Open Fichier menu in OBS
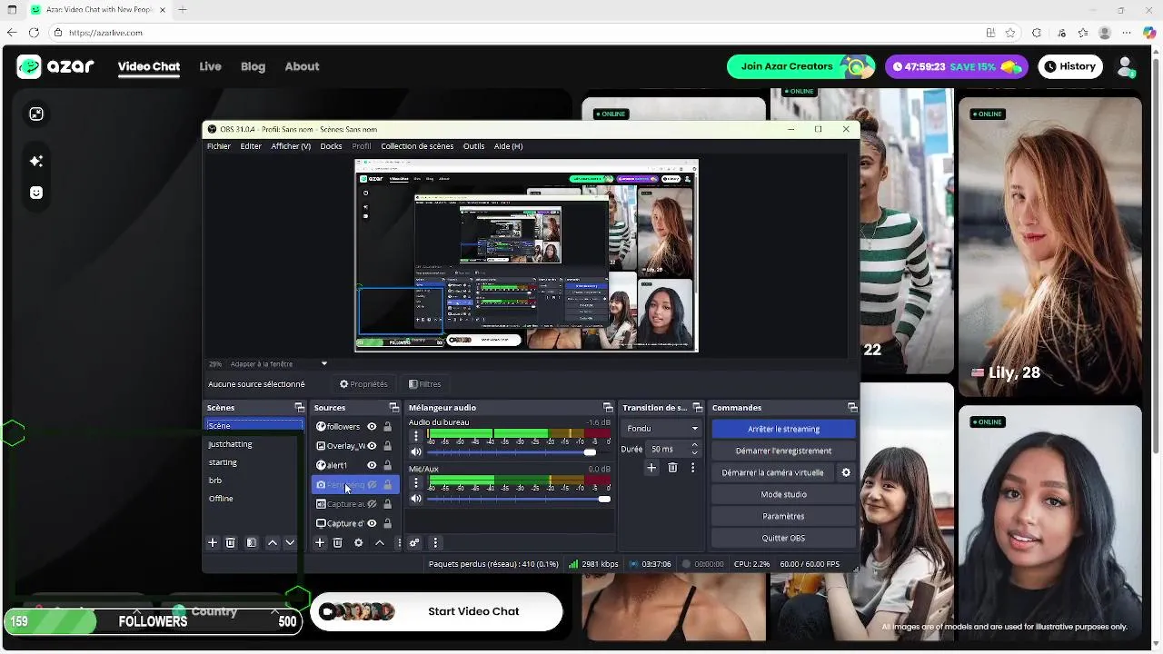Viewport: 1163px width, 654px height. coord(219,146)
